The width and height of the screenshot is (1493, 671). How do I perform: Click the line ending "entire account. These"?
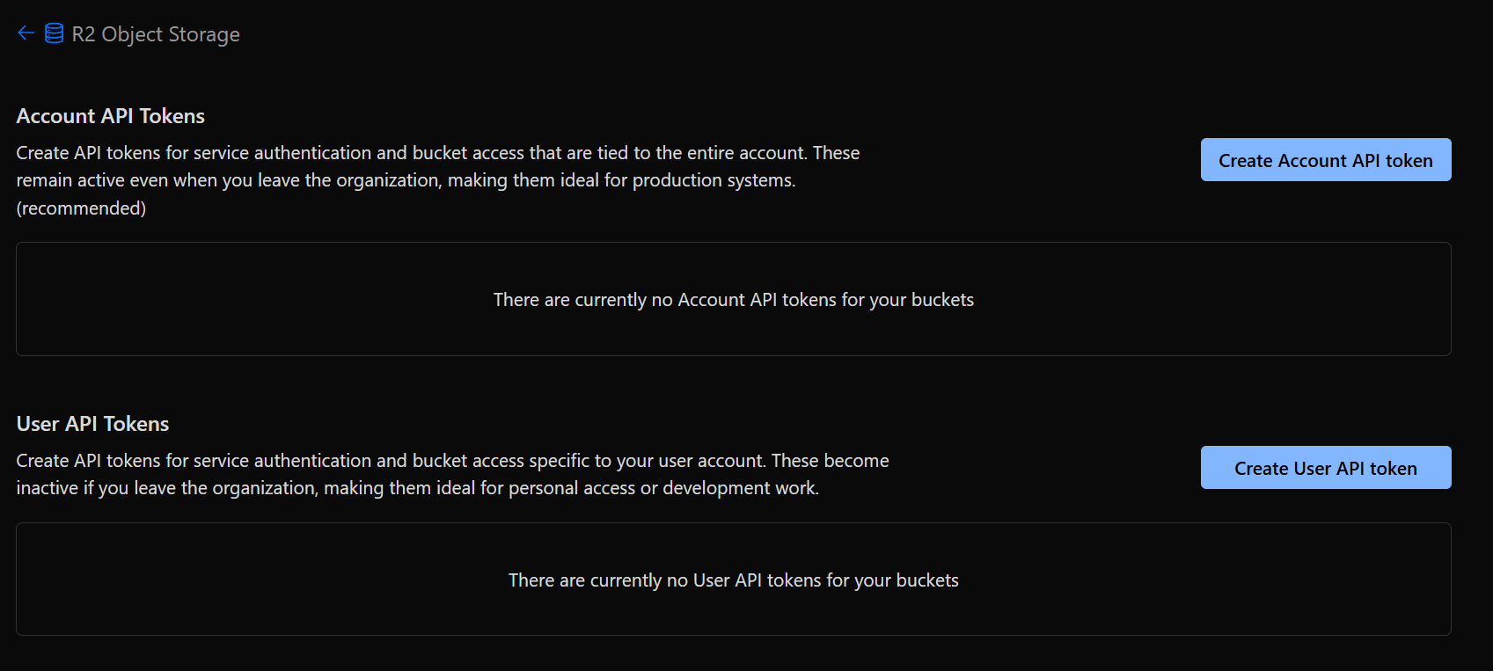coord(437,153)
